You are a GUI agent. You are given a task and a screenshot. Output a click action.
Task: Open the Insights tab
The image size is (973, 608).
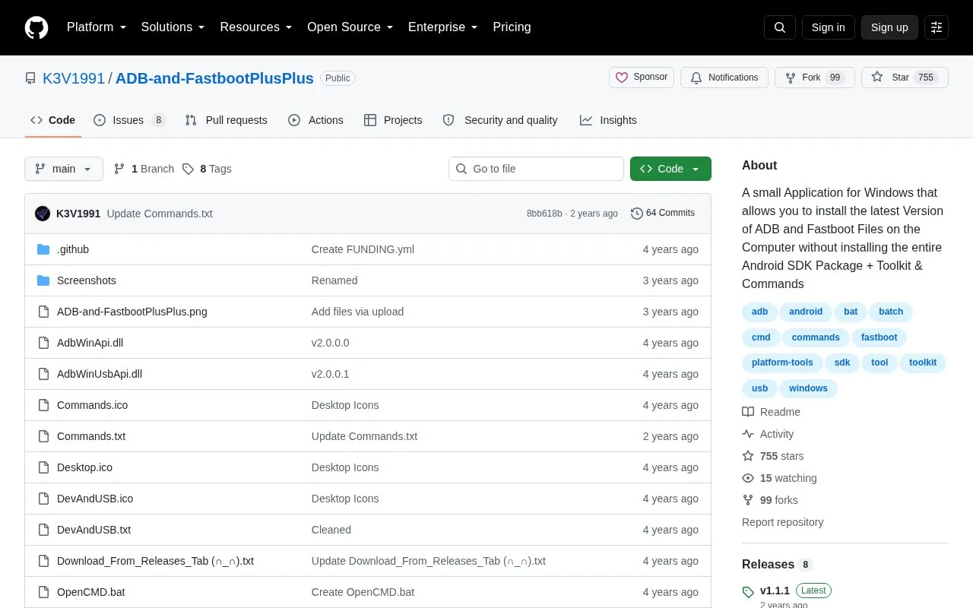[608, 120]
